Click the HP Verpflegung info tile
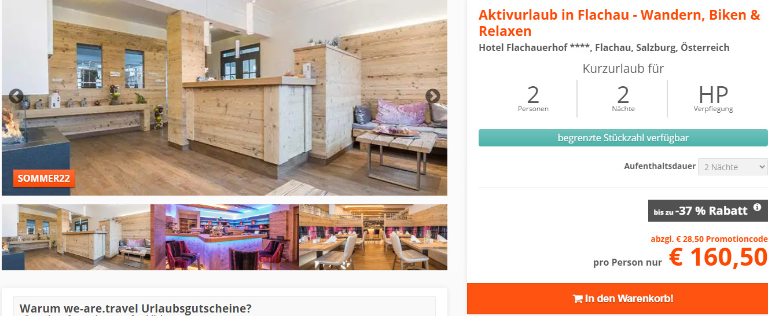The width and height of the screenshot is (768, 316). 713,98
